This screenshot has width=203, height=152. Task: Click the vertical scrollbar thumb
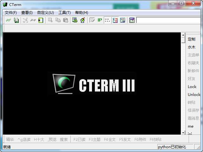pos(183,40)
